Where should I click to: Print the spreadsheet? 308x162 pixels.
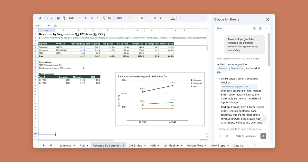click(58, 18)
